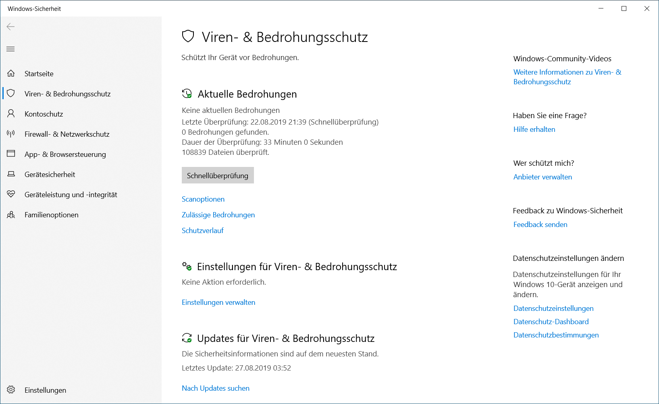Open Geräteleistung und -integrität

(81, 194)
